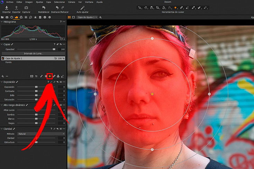
Task: Collapse the Capas panel
Action: tap(2, 44)
